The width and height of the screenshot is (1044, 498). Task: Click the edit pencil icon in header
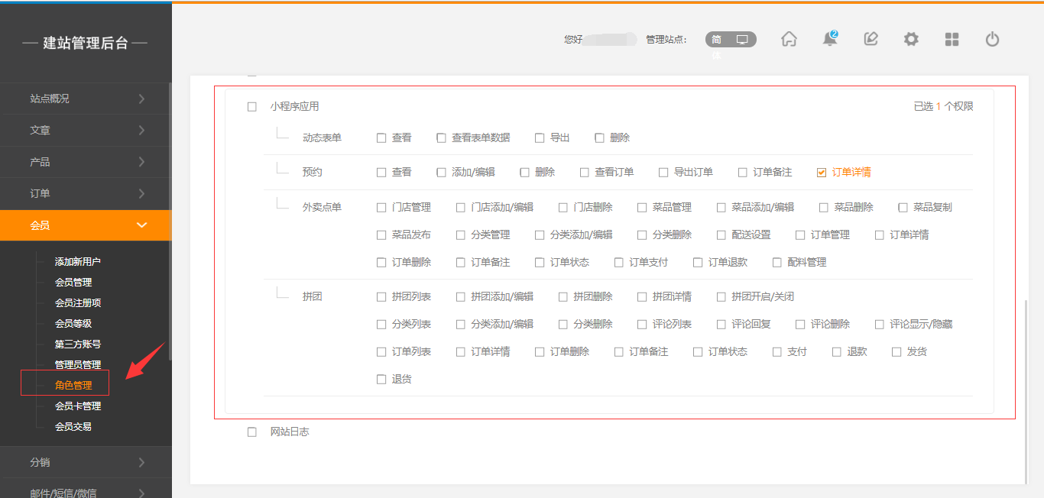[x=871, y=39]
